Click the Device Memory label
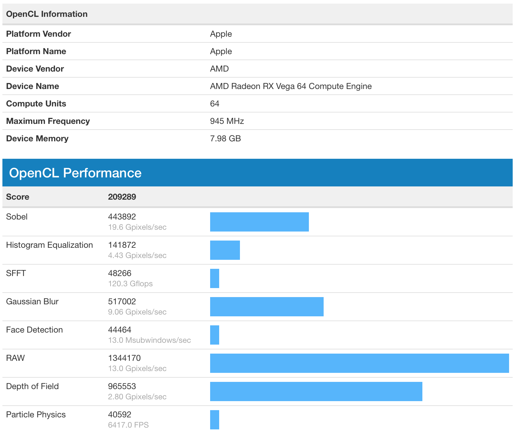 (x=37, y=139)
